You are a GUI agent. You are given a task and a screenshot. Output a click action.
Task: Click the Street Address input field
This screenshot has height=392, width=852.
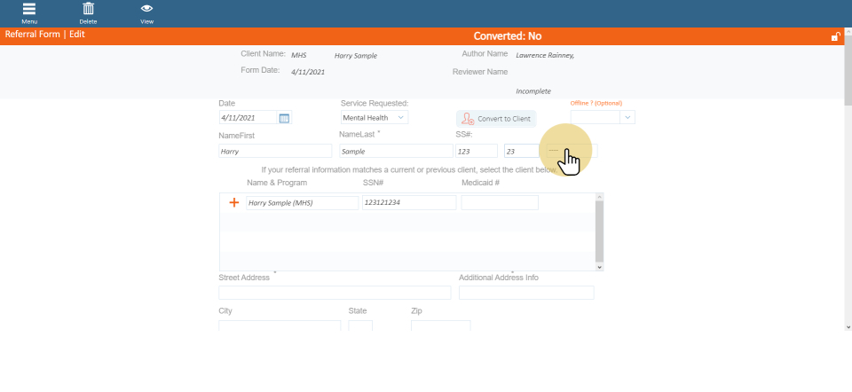pyautogui.click(x=335, y=293)
